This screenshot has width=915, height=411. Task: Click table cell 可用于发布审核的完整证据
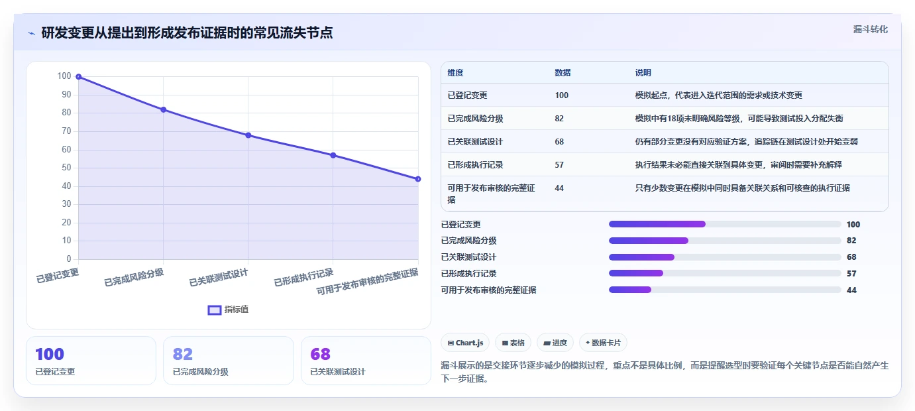click(x=492, y=194)
